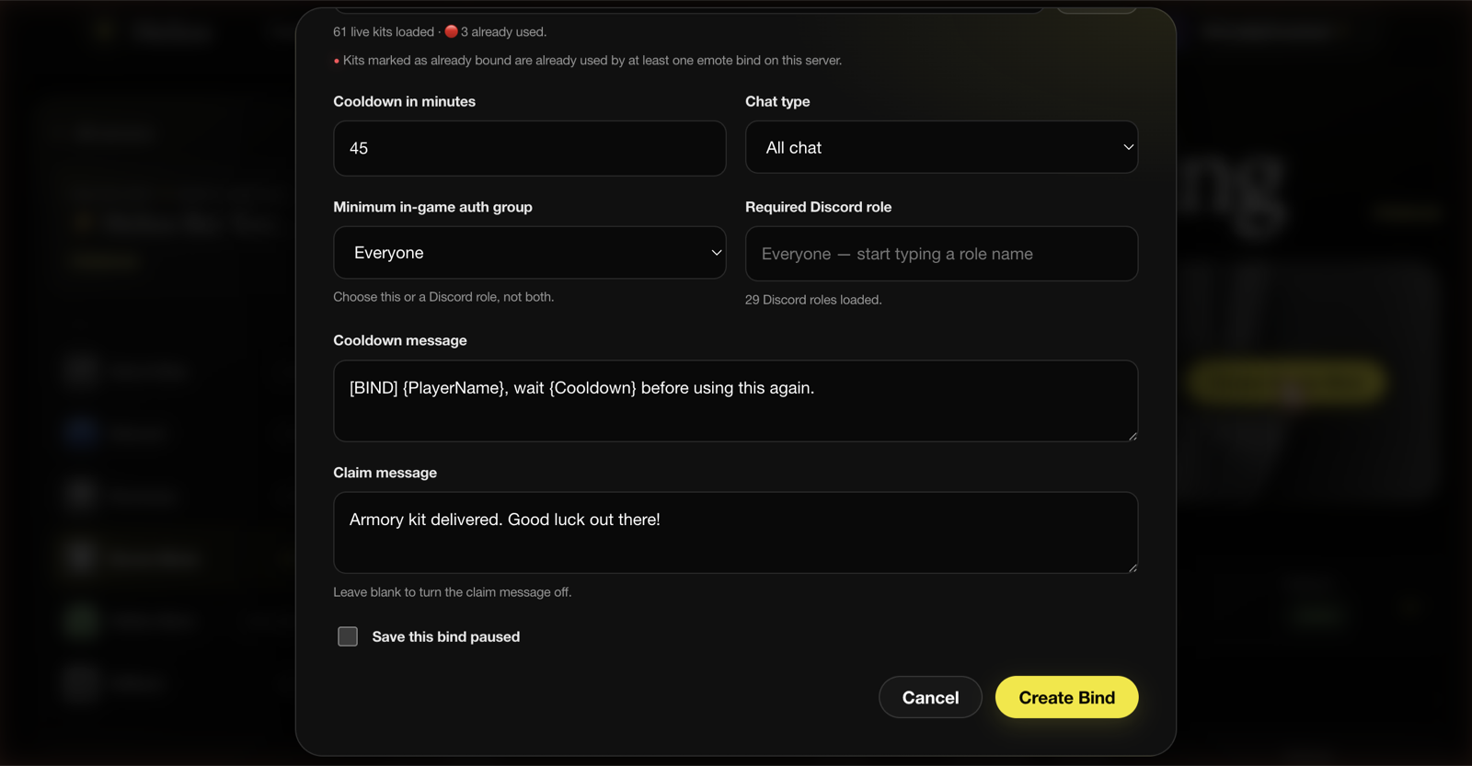This screenshot has height=766, width=1472.
Task: Click the Cooldown in minutes field
Action: coord(529,148)
